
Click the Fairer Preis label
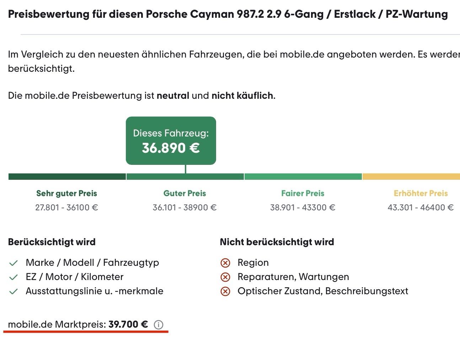tap(303, 193)
